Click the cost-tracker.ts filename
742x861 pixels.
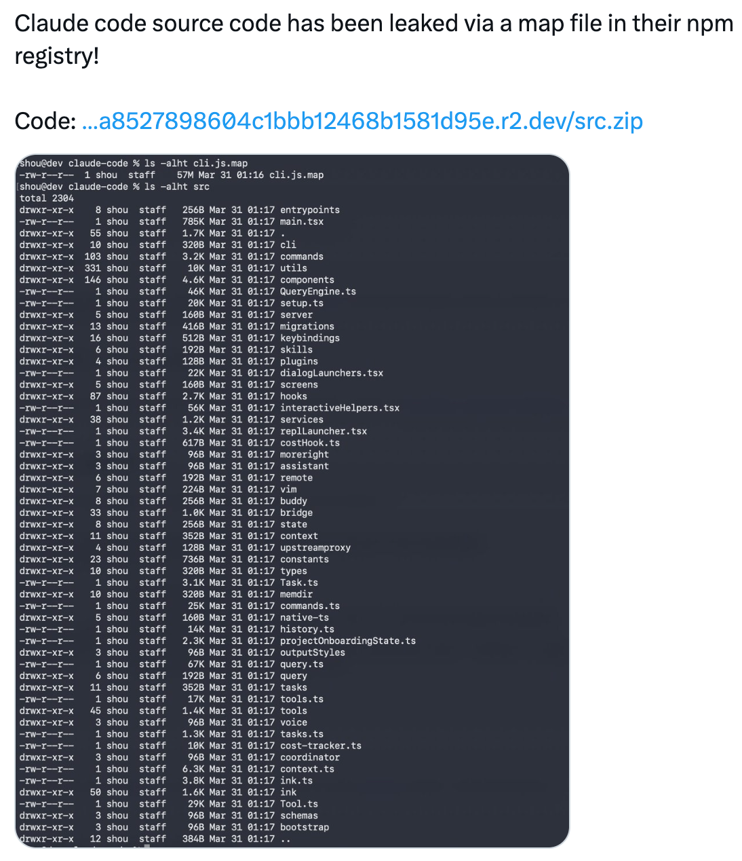pos(320,746)
